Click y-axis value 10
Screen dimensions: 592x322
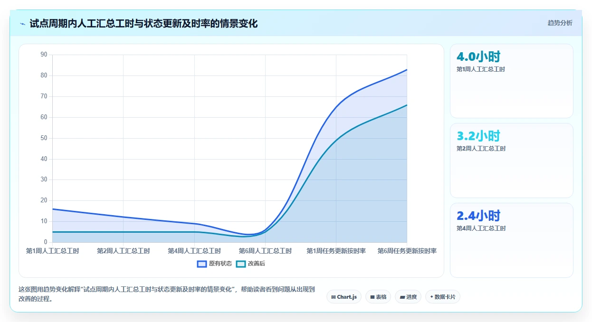(x=44, y=221)
